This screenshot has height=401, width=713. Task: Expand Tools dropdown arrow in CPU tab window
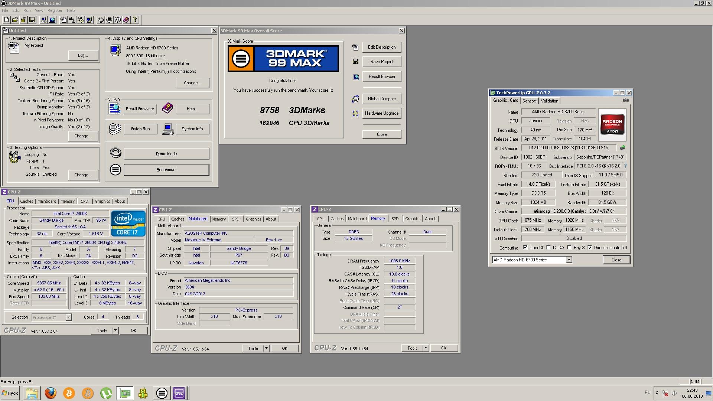115,330
